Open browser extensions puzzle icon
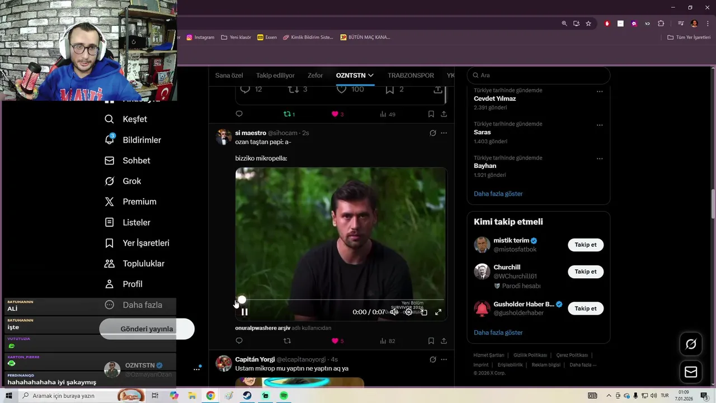The width and height of the screenshot is (716, 403). coord(661,24)
